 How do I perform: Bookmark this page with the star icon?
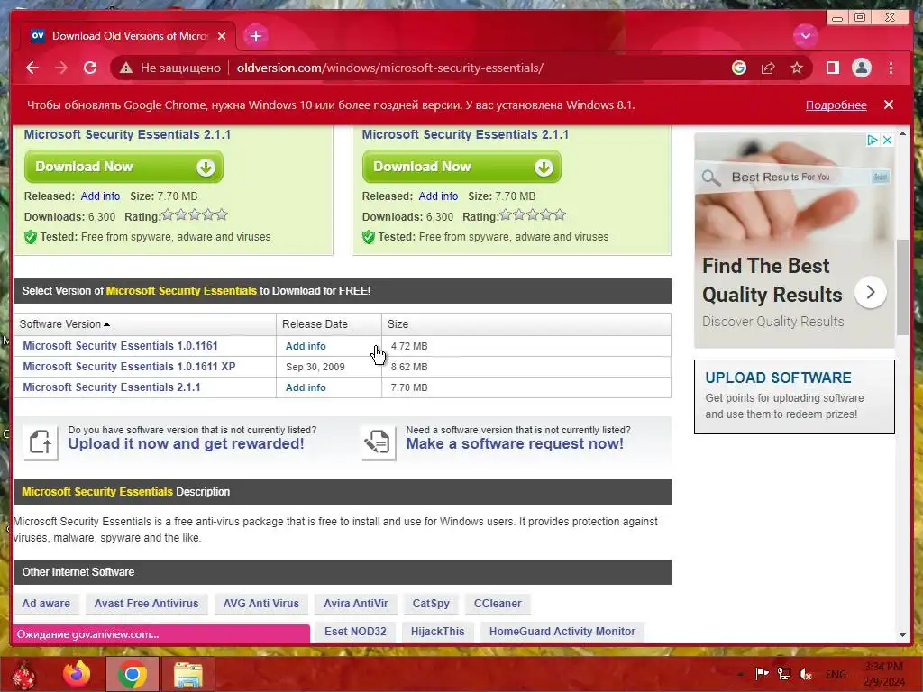click(x=797, y=68)
